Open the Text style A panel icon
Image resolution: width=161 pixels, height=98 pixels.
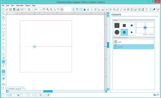[x=107, y=10]
